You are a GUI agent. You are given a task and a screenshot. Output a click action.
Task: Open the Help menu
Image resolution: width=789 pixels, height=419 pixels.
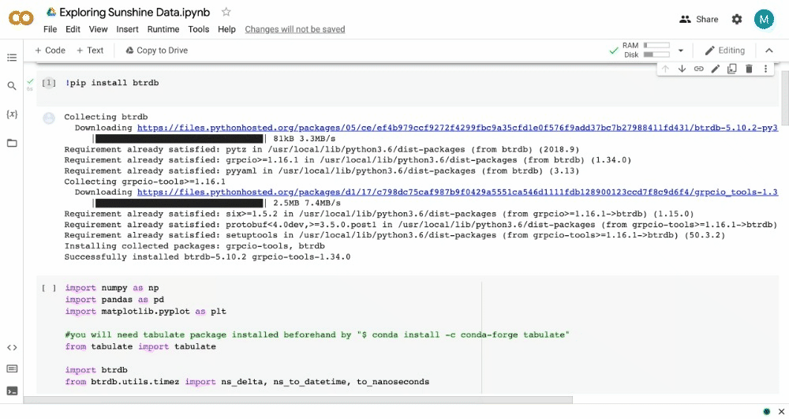pyautogui.click(x=226, y=29)
